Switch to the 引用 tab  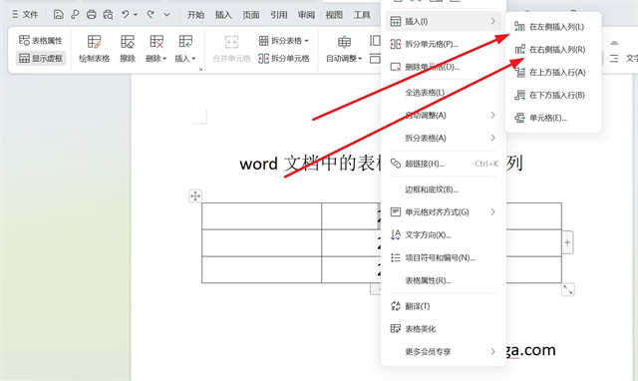[279, 15]
